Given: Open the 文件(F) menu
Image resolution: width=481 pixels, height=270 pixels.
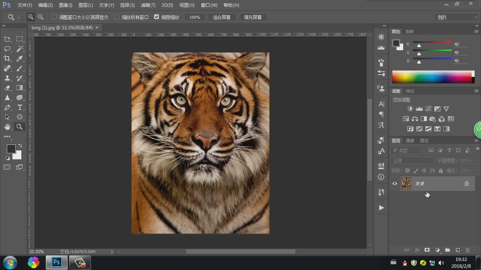Looking at the screenshot, I should pyautogui.click(x=25, y=5).
